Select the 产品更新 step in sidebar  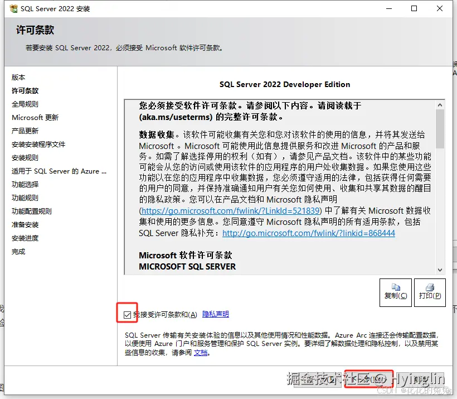[25, 131]
